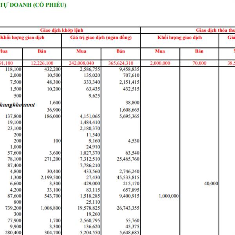Screen dimensions: 235x235
Task: Select cell 63,435
Action: [x=93, y=89]
